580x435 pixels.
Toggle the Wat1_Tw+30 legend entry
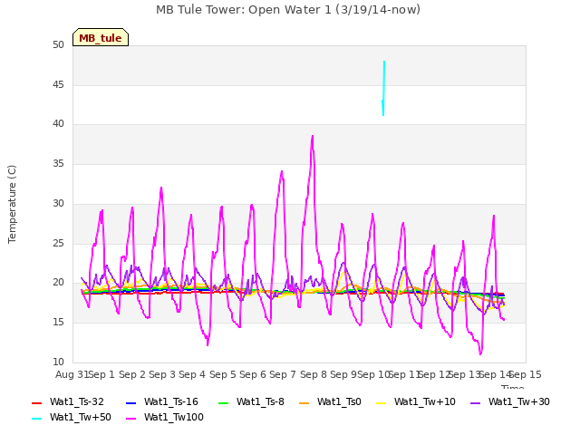[509, 402]
